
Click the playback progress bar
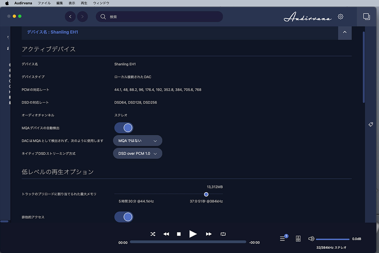tap(188, 242)
